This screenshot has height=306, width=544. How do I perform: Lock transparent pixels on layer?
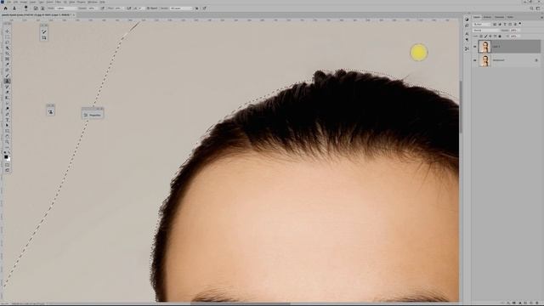(x=481, y=36)
